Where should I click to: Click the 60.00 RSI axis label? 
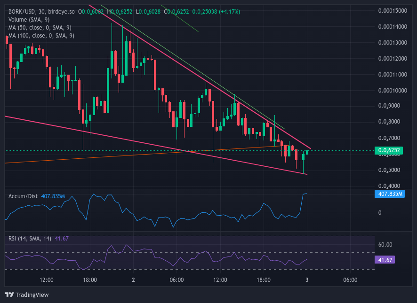(385, 245)
